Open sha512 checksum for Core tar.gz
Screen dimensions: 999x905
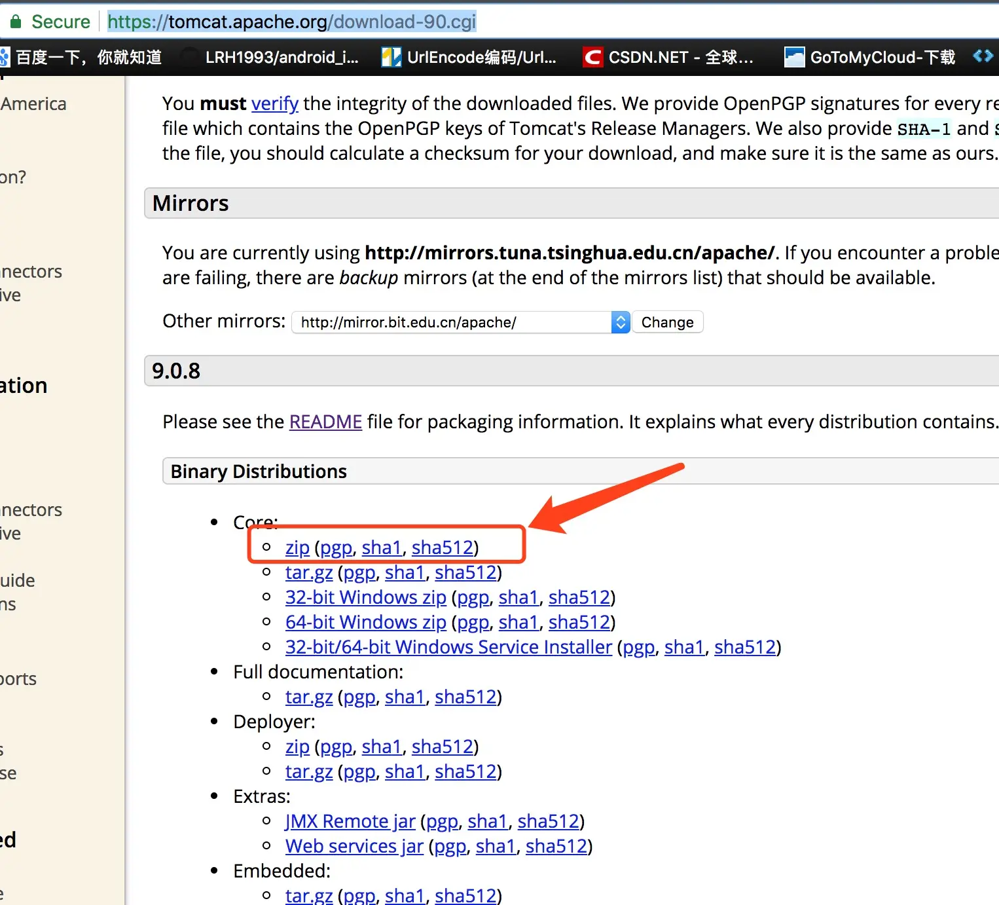pyautogui.click(x=465, y=572)
